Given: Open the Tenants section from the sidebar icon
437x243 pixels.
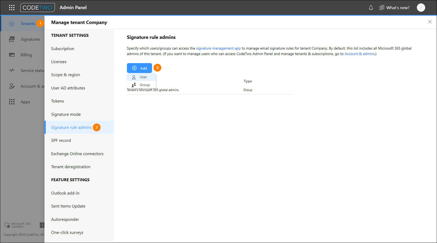Looking at the screenshot, I should pyautogui.click(x=12, y=23).
